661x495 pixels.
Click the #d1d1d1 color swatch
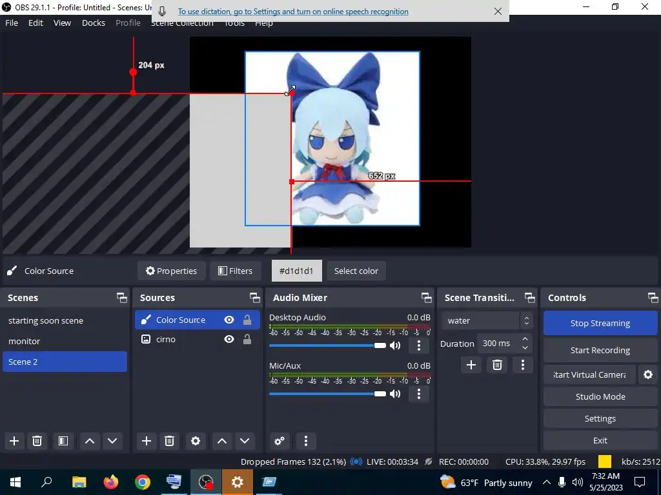click(x=297, y=271)
